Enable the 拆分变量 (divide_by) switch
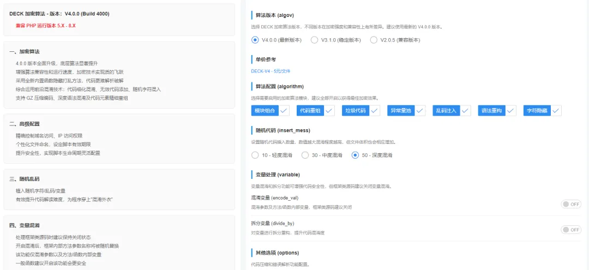Screen dimensions: 589x270 coord(571,230)
